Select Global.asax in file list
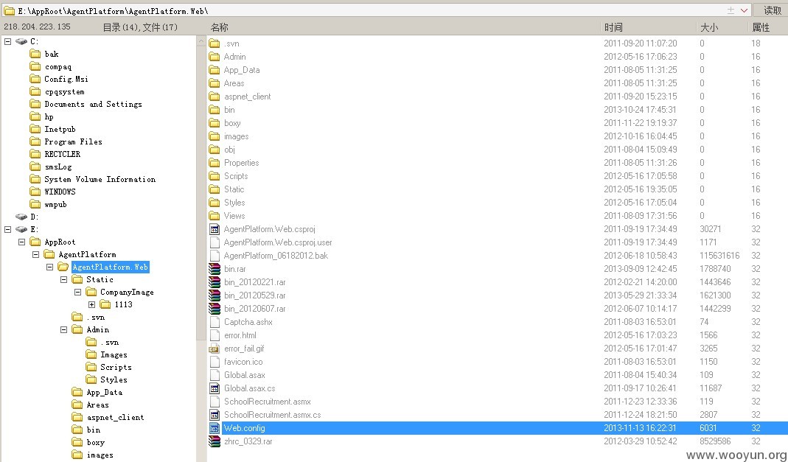 click(x=244, y=375)
